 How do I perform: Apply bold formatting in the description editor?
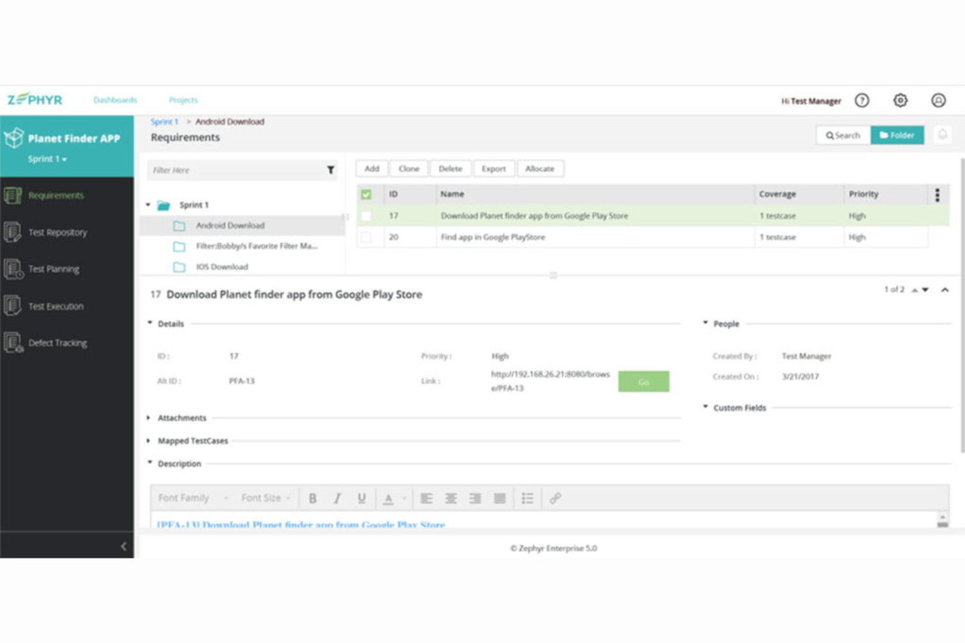pyautogui.click(x=312, y=498)
